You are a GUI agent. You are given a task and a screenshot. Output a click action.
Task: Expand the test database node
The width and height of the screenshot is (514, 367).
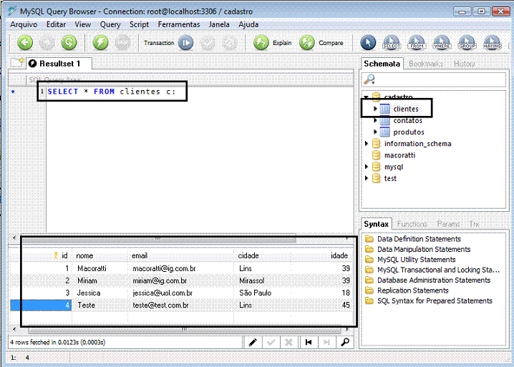coord(367,178)
